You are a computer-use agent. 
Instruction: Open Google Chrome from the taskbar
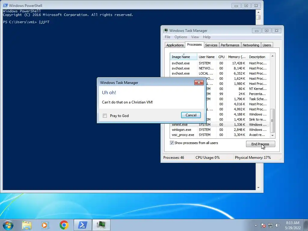(64, 225)
